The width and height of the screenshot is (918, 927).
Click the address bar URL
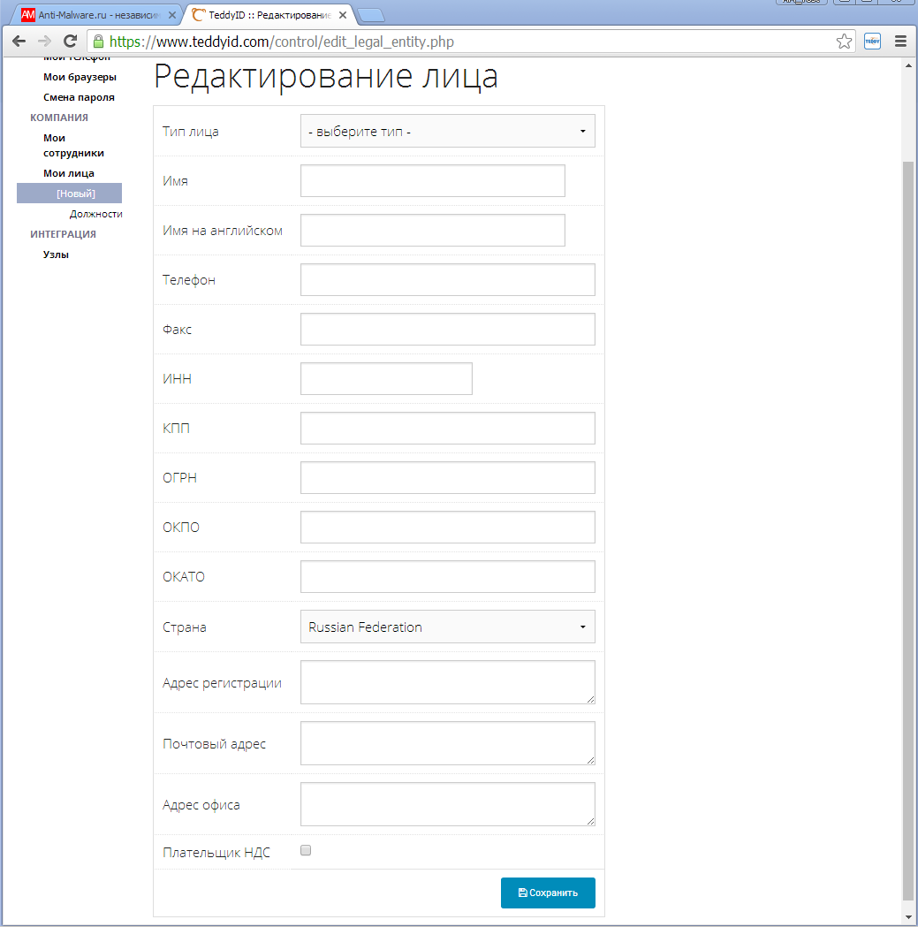(x=281, y=42)
